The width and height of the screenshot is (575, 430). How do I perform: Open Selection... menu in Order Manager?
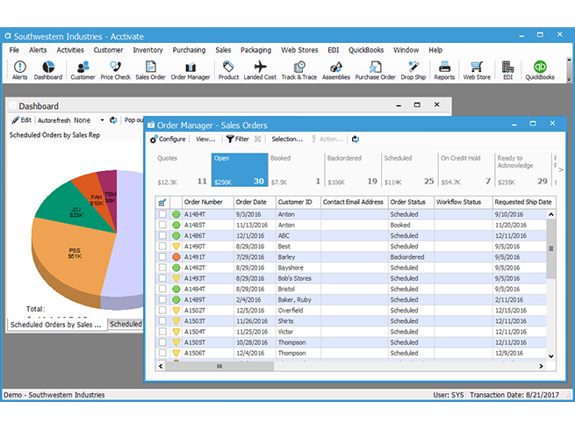coord(287,140)
